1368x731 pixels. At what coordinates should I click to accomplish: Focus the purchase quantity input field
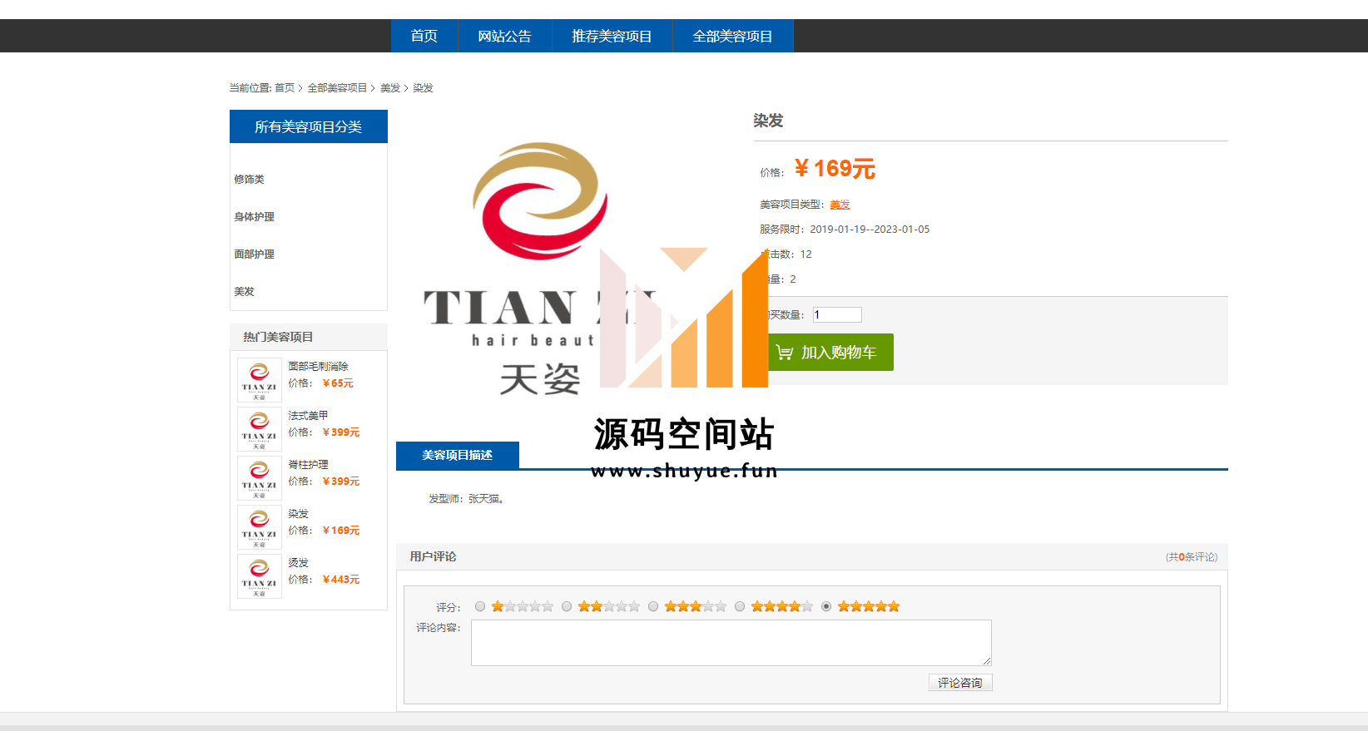click(x=837, y=314)
